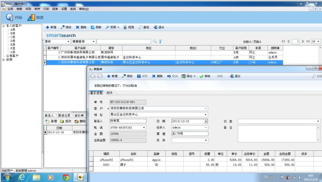The height and width of the screenshot is (182, 322).
Task: Click 修改 edit icon in 销售单 toolbar
Action: [x=124, y=76]
